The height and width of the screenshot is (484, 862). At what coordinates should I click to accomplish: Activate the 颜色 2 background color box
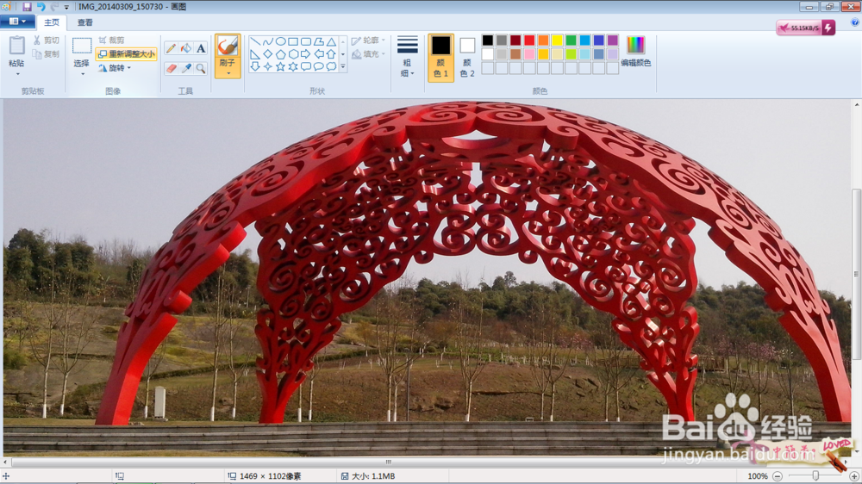pyautogui.click(x=467, y=57)
